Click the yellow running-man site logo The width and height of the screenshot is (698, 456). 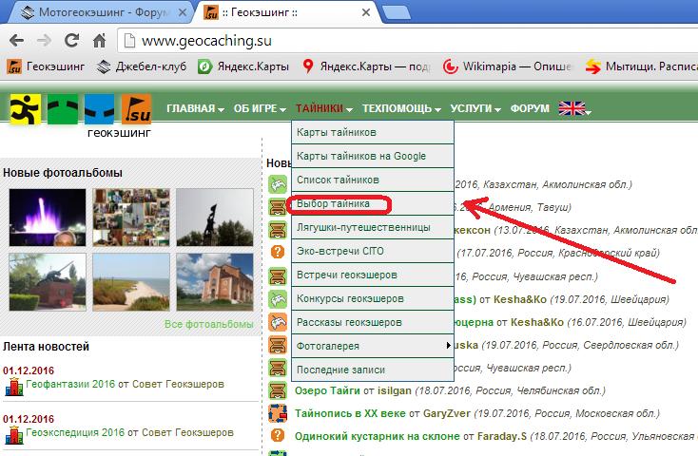(x=25, y=109)
